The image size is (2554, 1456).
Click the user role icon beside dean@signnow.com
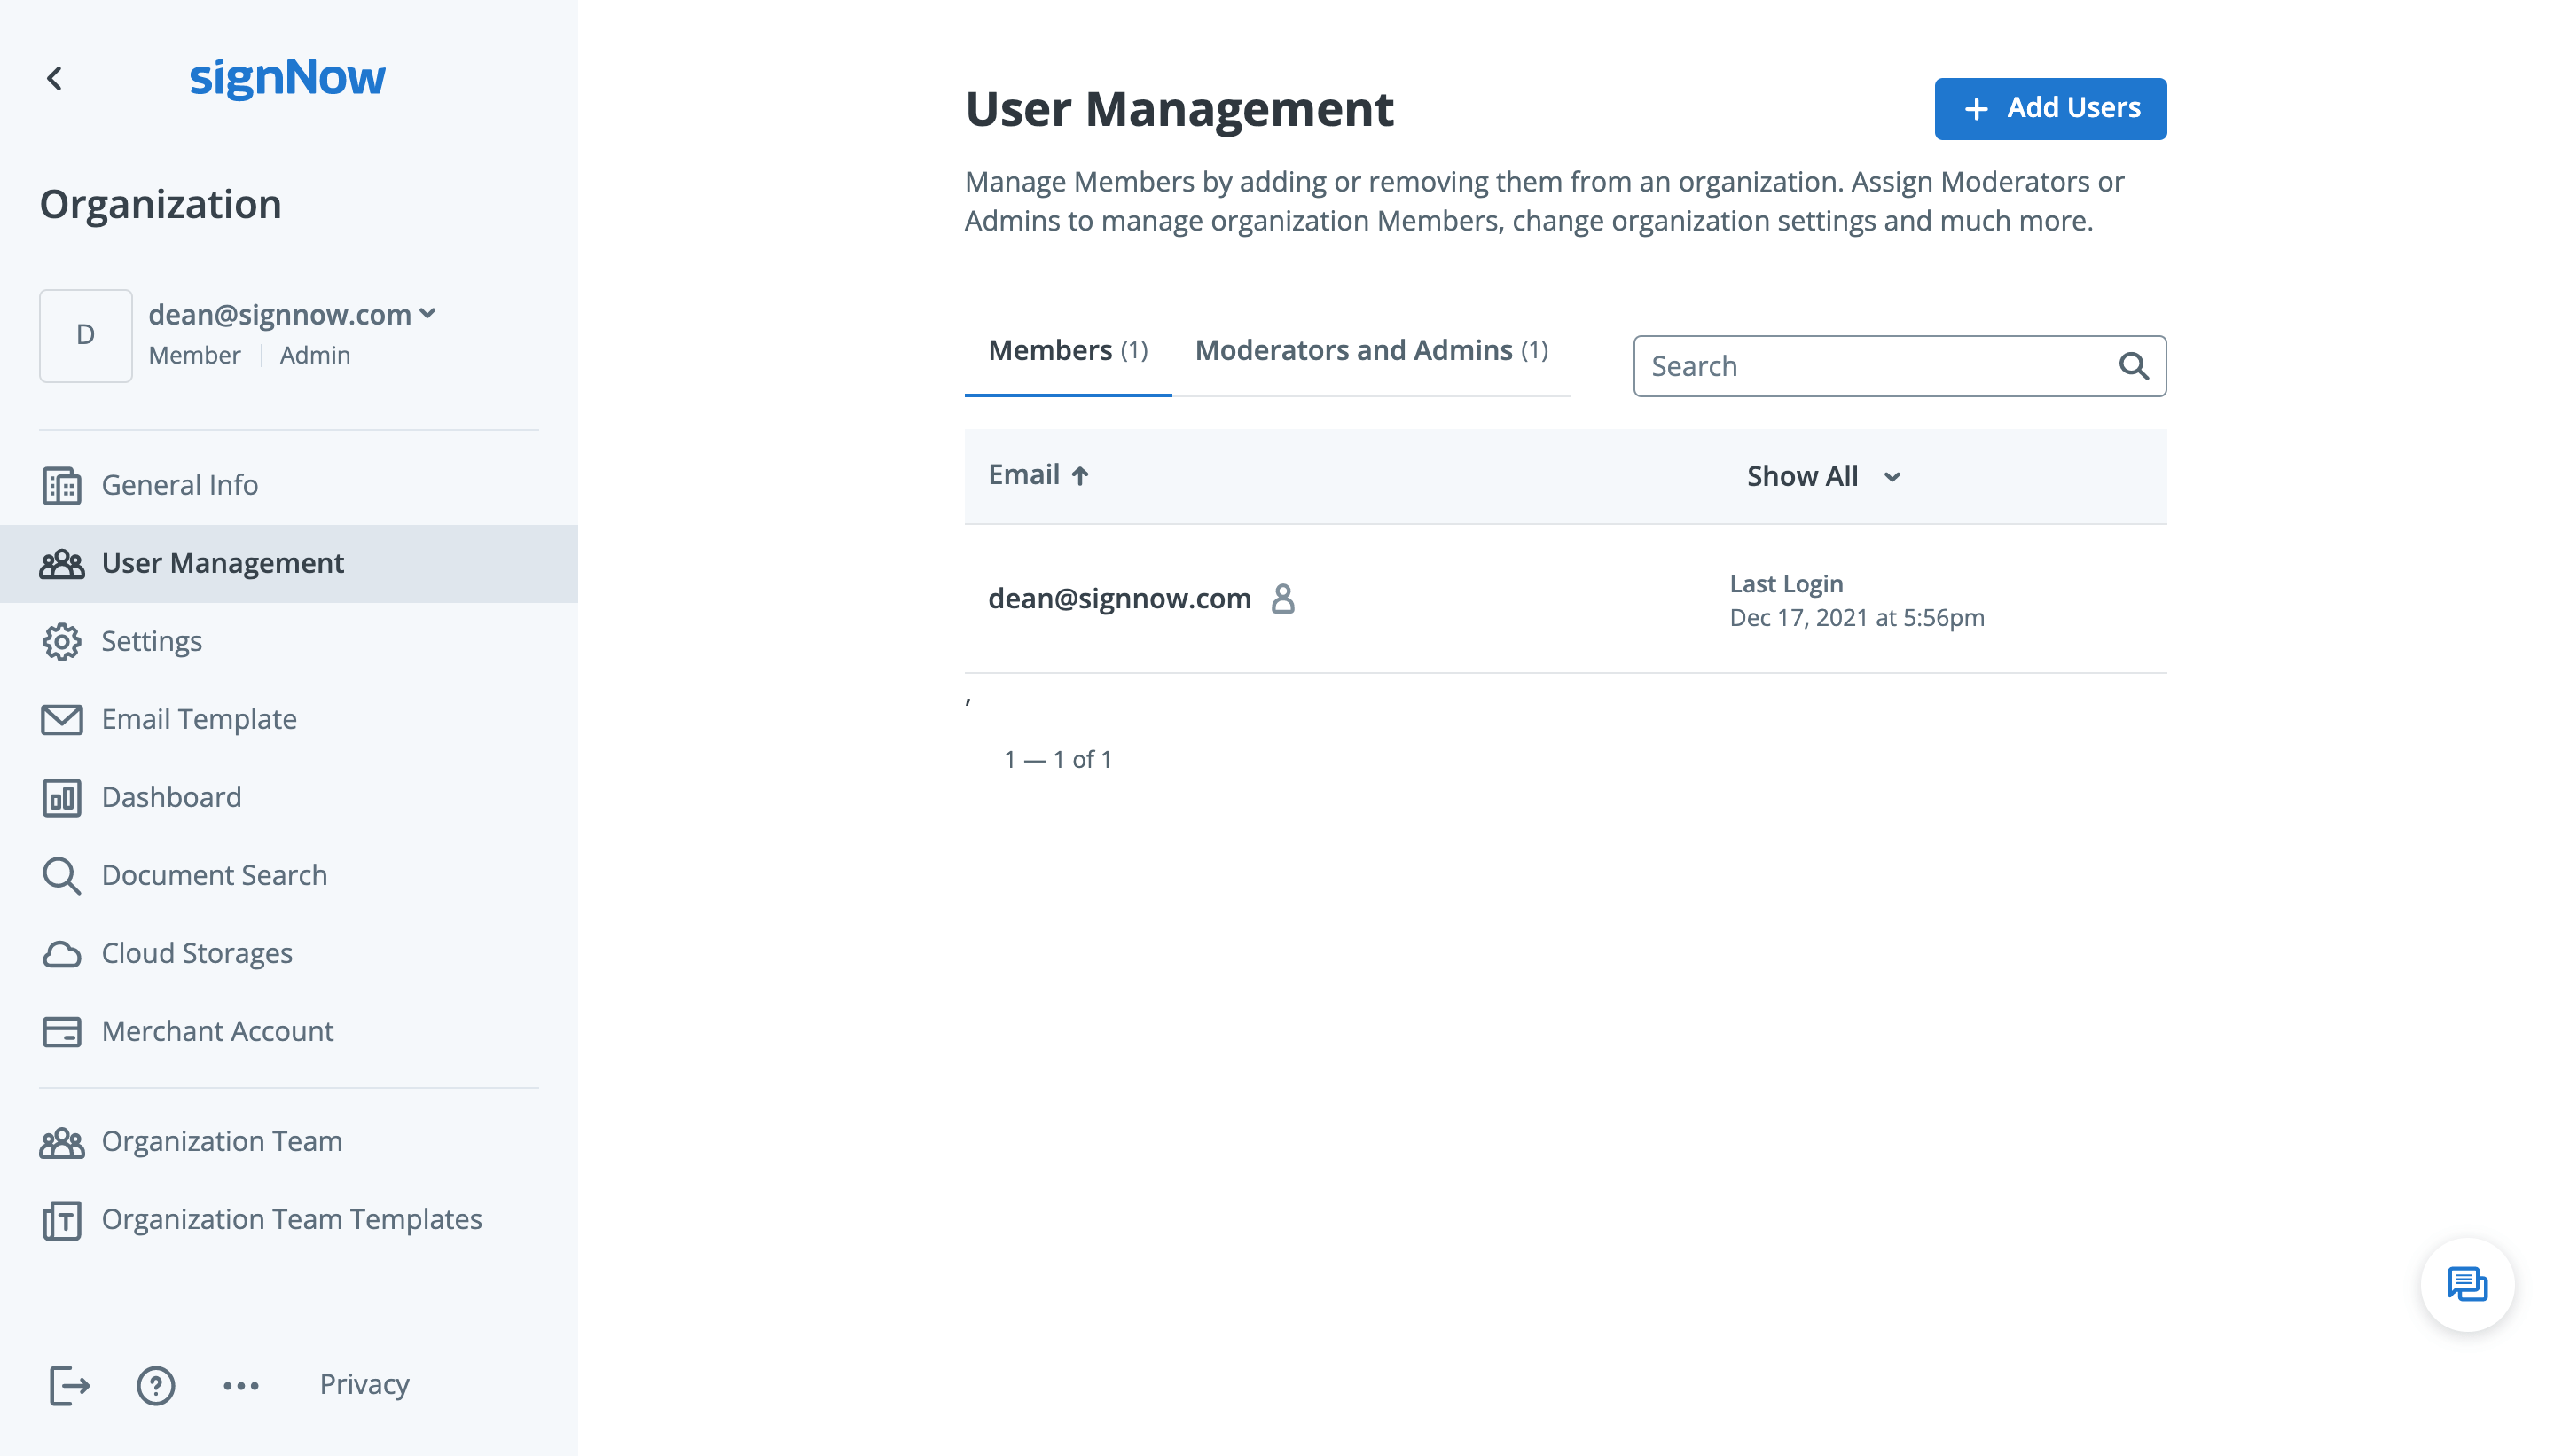1283,599
